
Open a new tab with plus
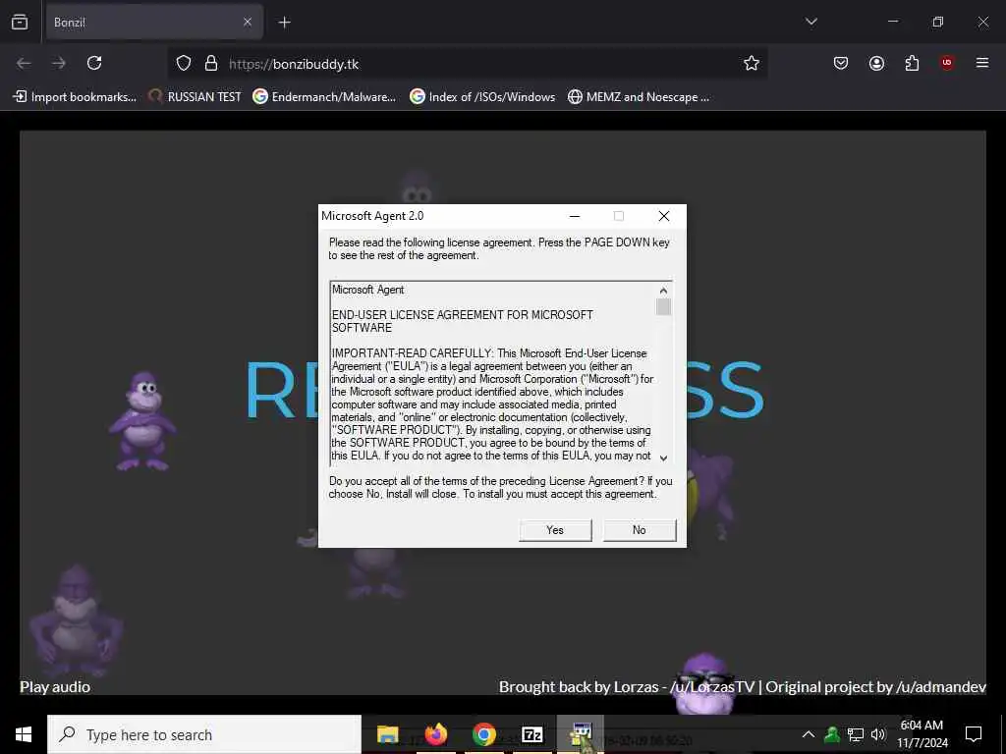point(284,23)
